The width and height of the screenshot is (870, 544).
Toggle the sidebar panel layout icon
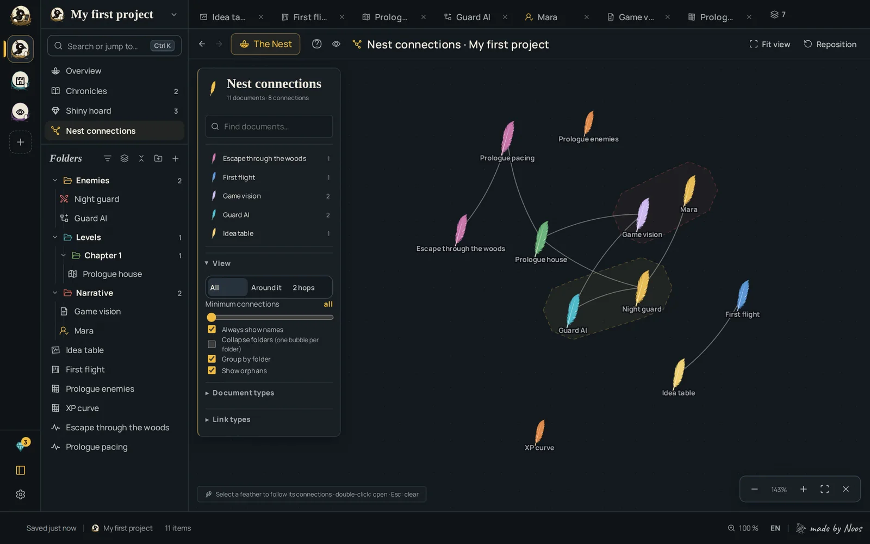pos(21,470)
